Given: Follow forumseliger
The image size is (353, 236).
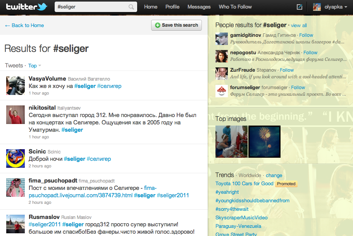Looking at the screenshot, I should [298, 88].
